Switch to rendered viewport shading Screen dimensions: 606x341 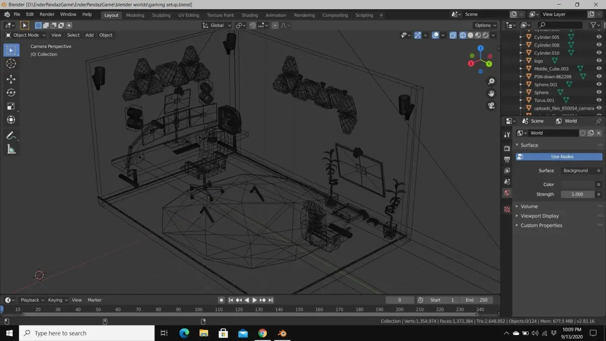click(485, 35)
